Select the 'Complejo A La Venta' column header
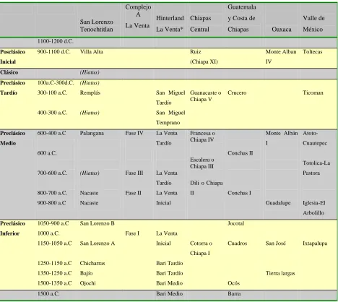The width and height of the screenshot is (338, 302). click(x=138, y=16)
